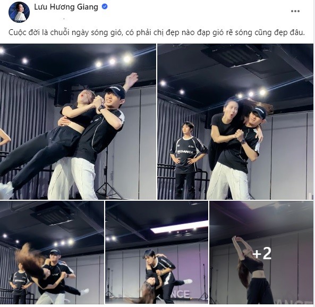Click the bright ceiling light panel in bottom-middle photo
The width and height of the screenshot is (315, 307).
(x=180, y=227)
